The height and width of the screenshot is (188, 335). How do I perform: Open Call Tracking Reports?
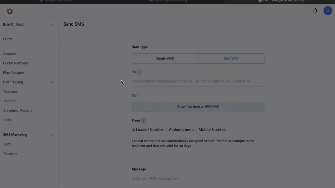(x=9, y=101)
